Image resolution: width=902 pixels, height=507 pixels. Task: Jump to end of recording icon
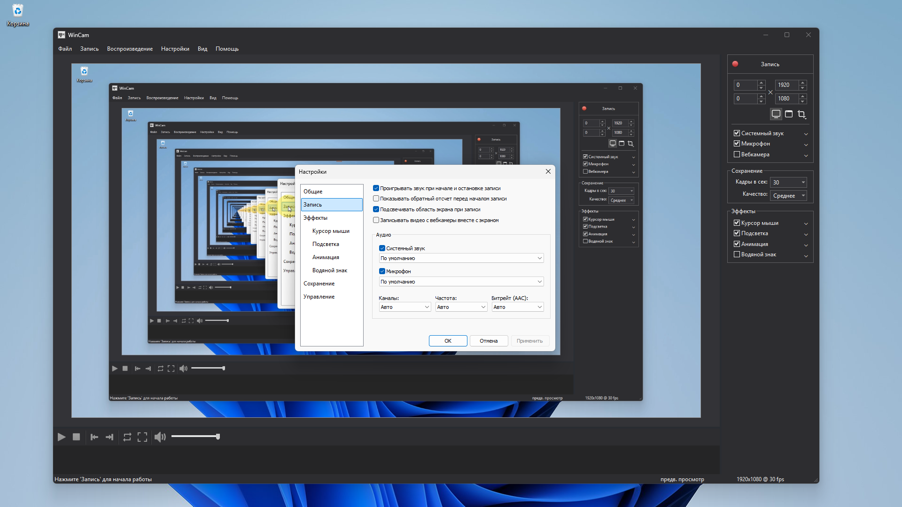(x=109, y=437)
